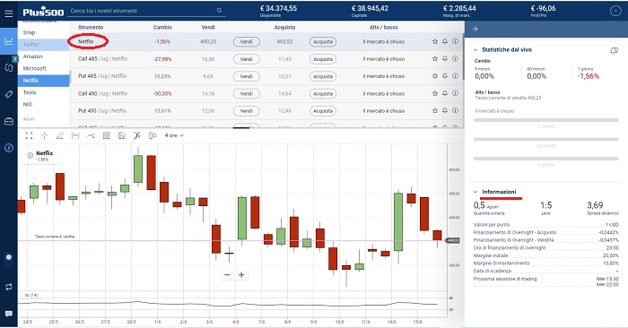Image resolution: width=628 pixels, height=328 pixels.
Task: Click the 1 giorno high/low bar
Action: click(545, 159)
